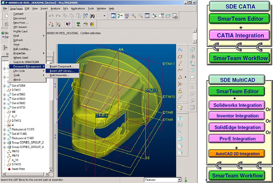
Task: Click the Repaint screen icon
Action: (113, 16)
